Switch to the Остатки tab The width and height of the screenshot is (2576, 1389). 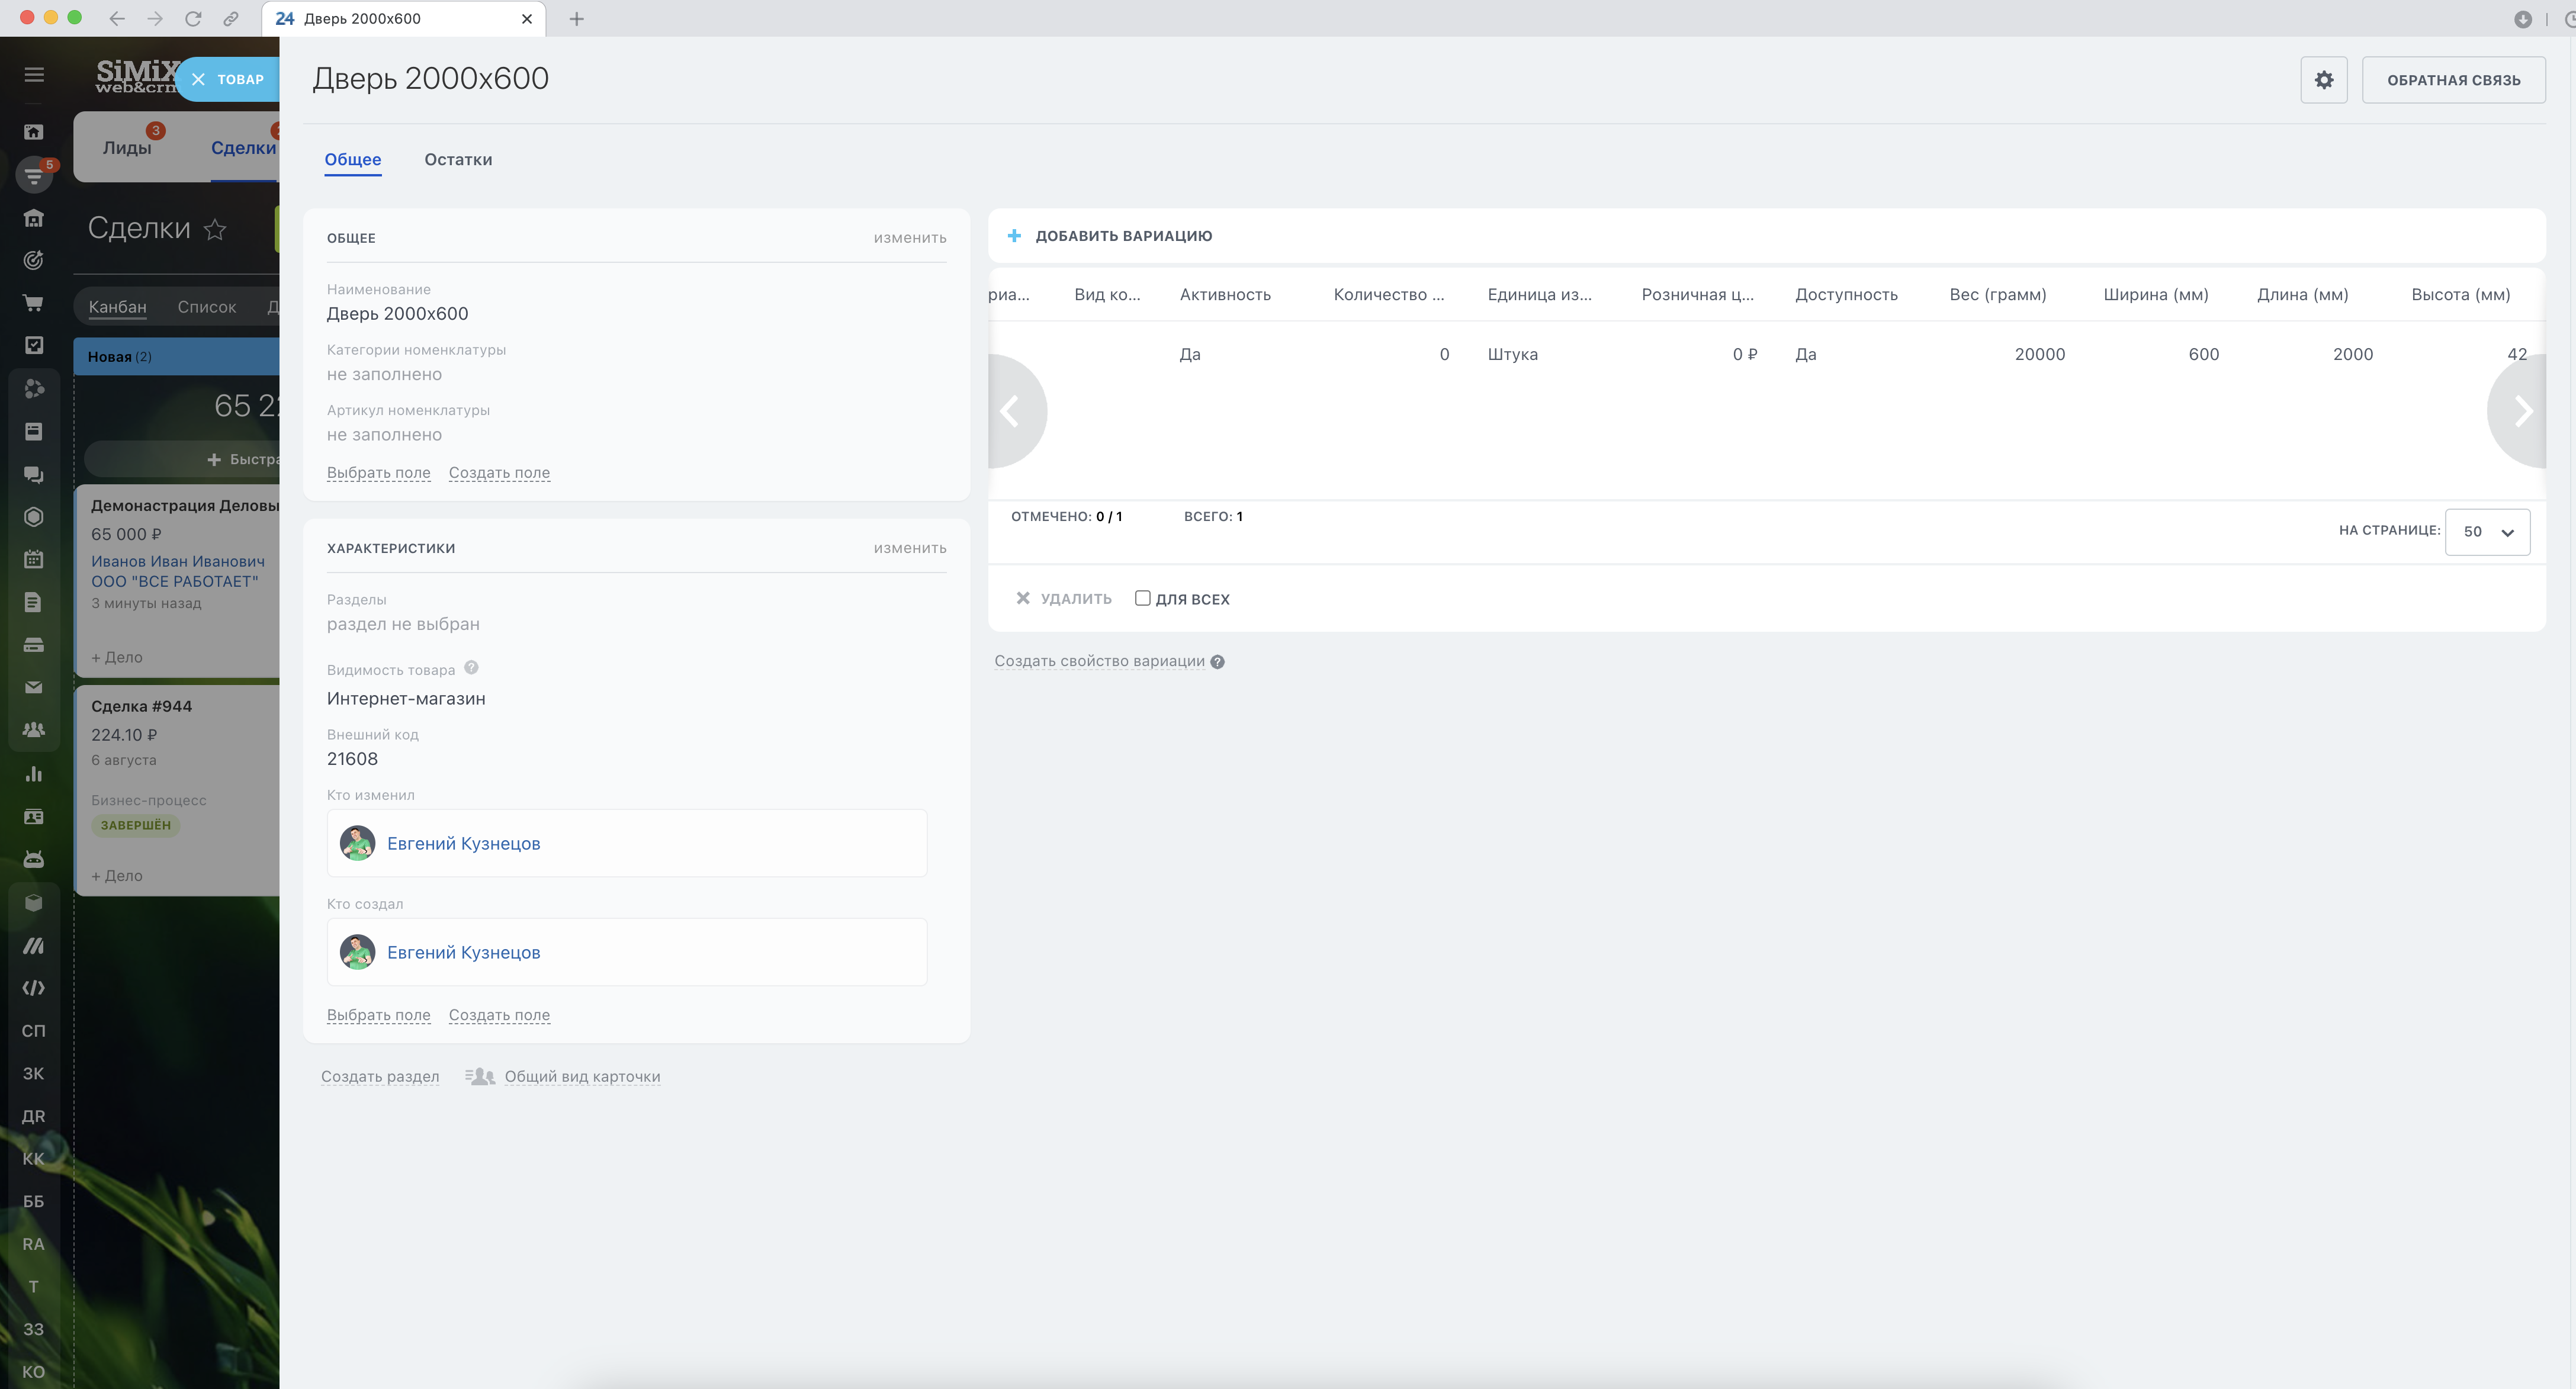click(x=458, y=160)
